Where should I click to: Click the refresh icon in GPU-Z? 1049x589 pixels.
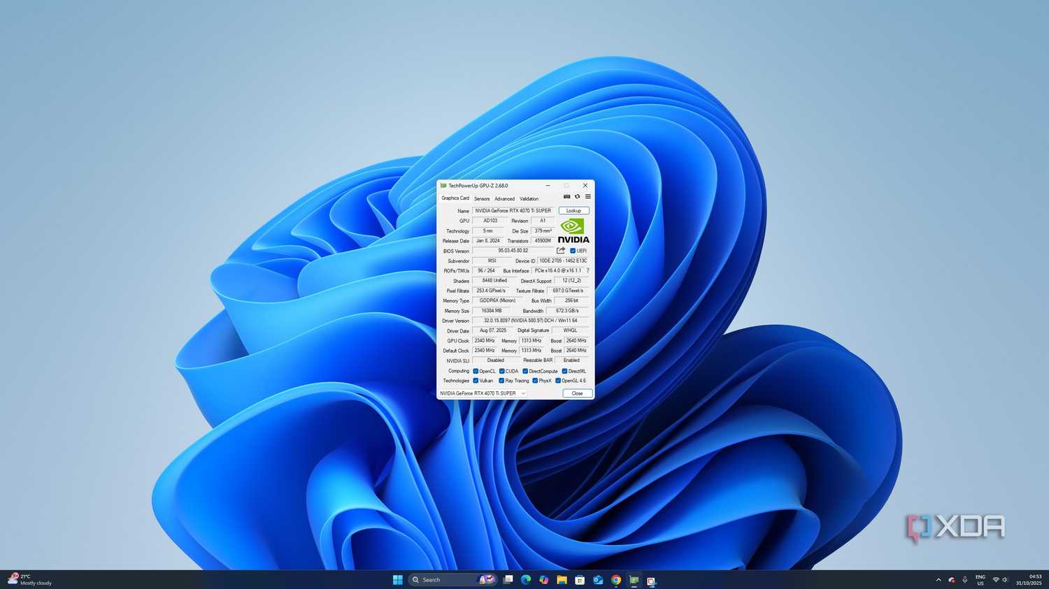(577, 196)
